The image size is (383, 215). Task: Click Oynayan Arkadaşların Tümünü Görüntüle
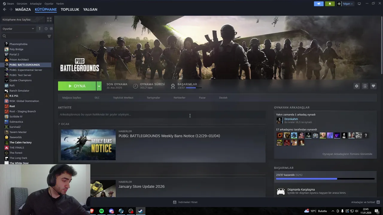click(347, 154)
